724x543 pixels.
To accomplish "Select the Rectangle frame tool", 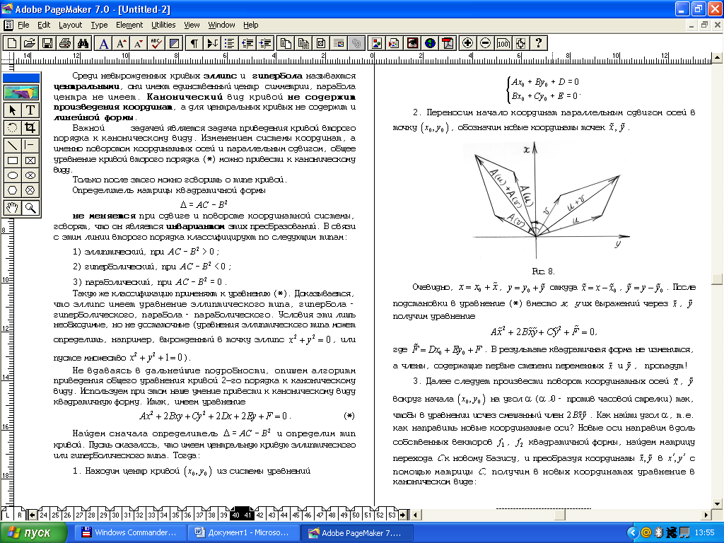I will click(x=30, y=160).
